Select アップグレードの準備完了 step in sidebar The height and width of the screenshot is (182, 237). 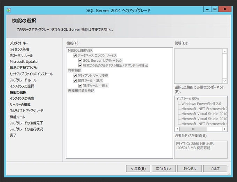click(26, 123)
